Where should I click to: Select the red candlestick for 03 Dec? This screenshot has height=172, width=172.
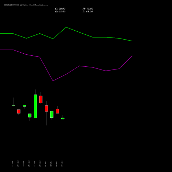(x=57, y=111)
